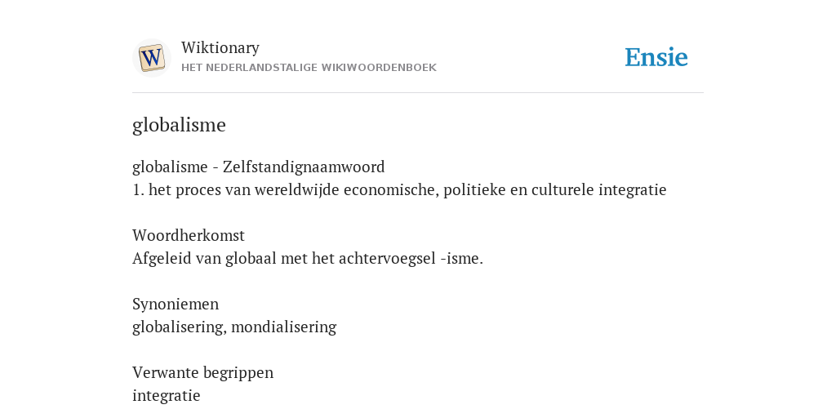Click the suffix -isme in etymology
The image size is (836, 418).
point(462,259)
